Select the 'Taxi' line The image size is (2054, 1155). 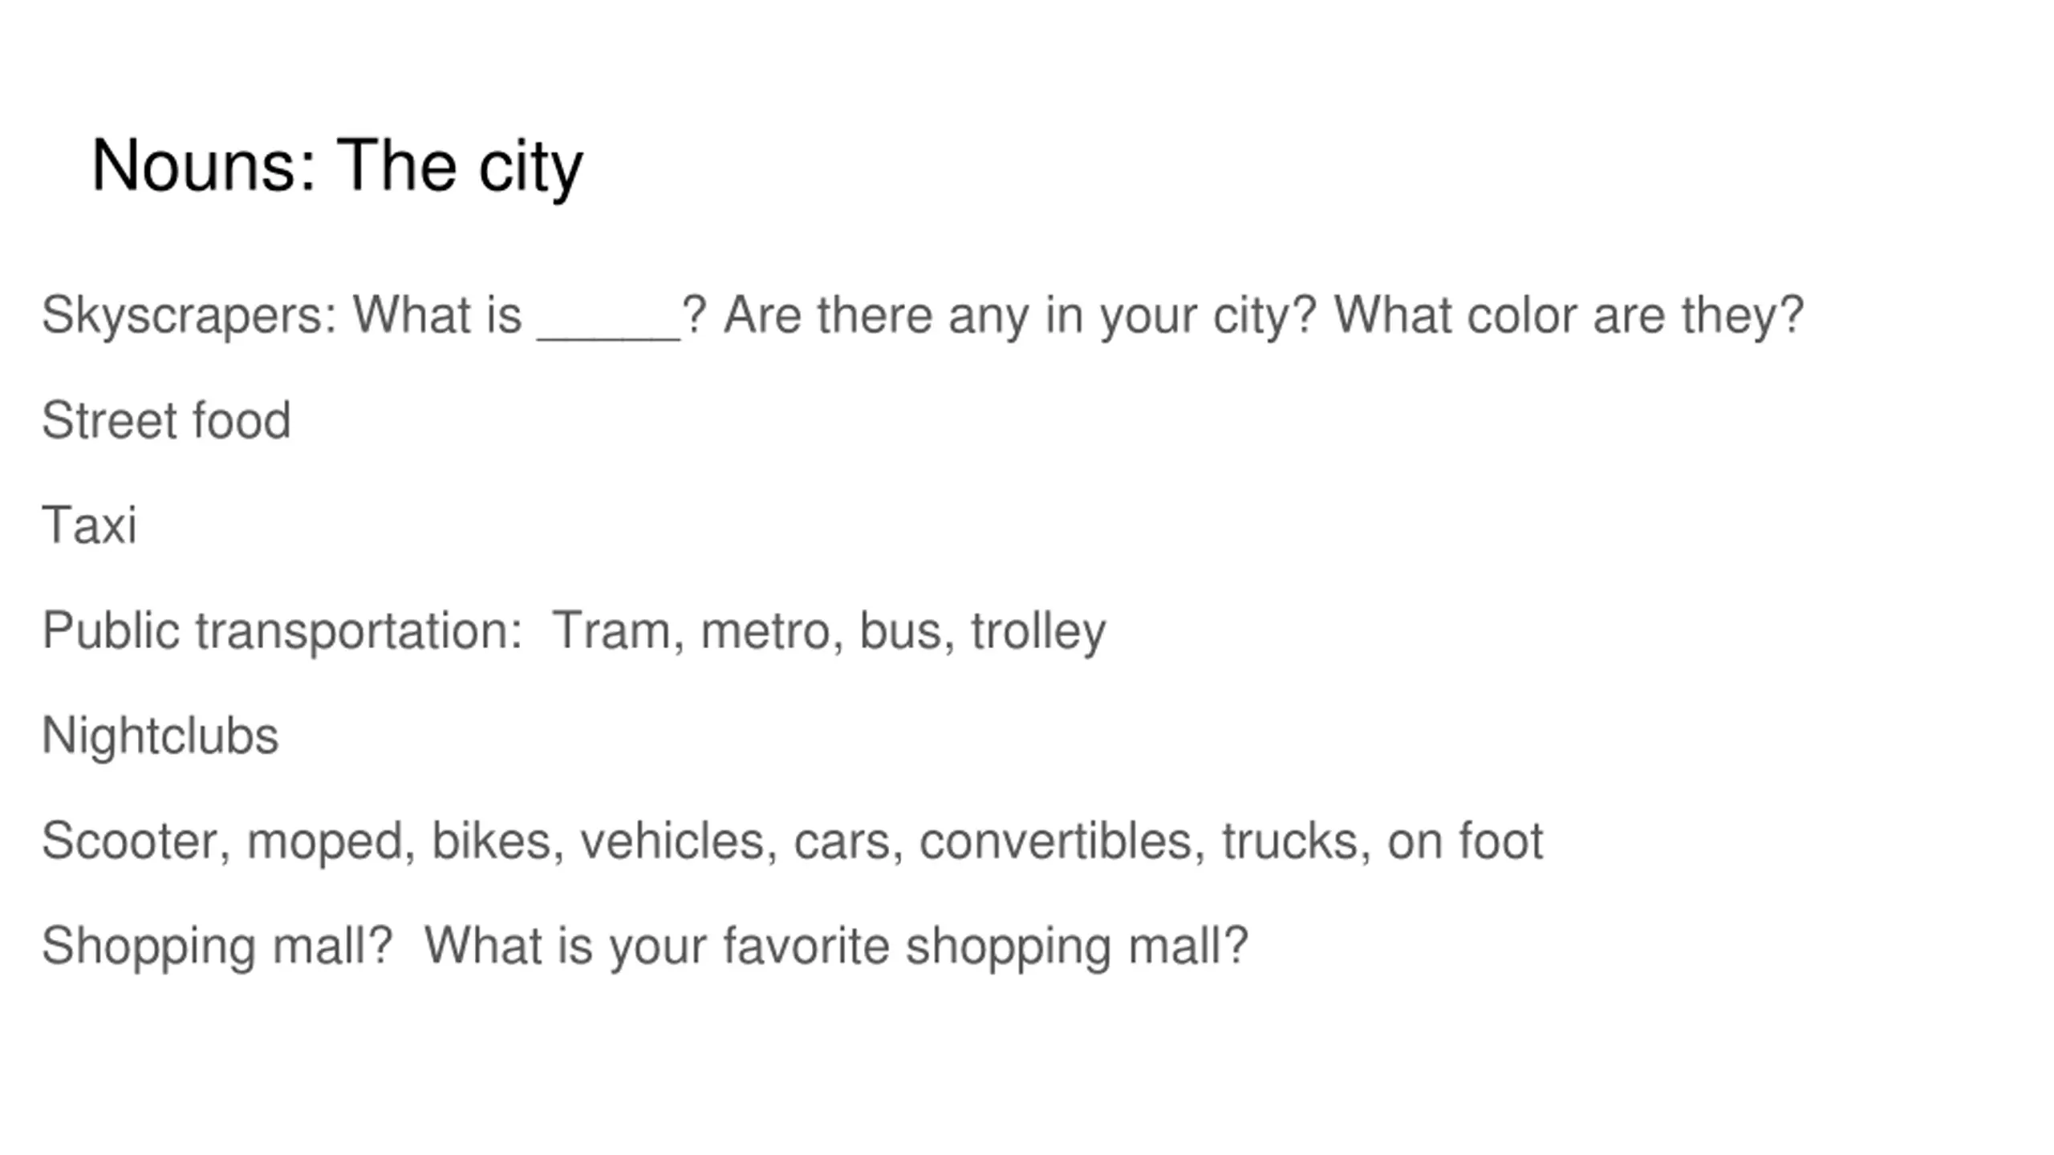click(x=89, y=525)
